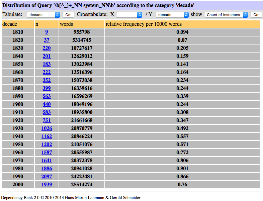263x201 pixels.
Task: View the 1939 hits for decade 2000
Action: 47,185
